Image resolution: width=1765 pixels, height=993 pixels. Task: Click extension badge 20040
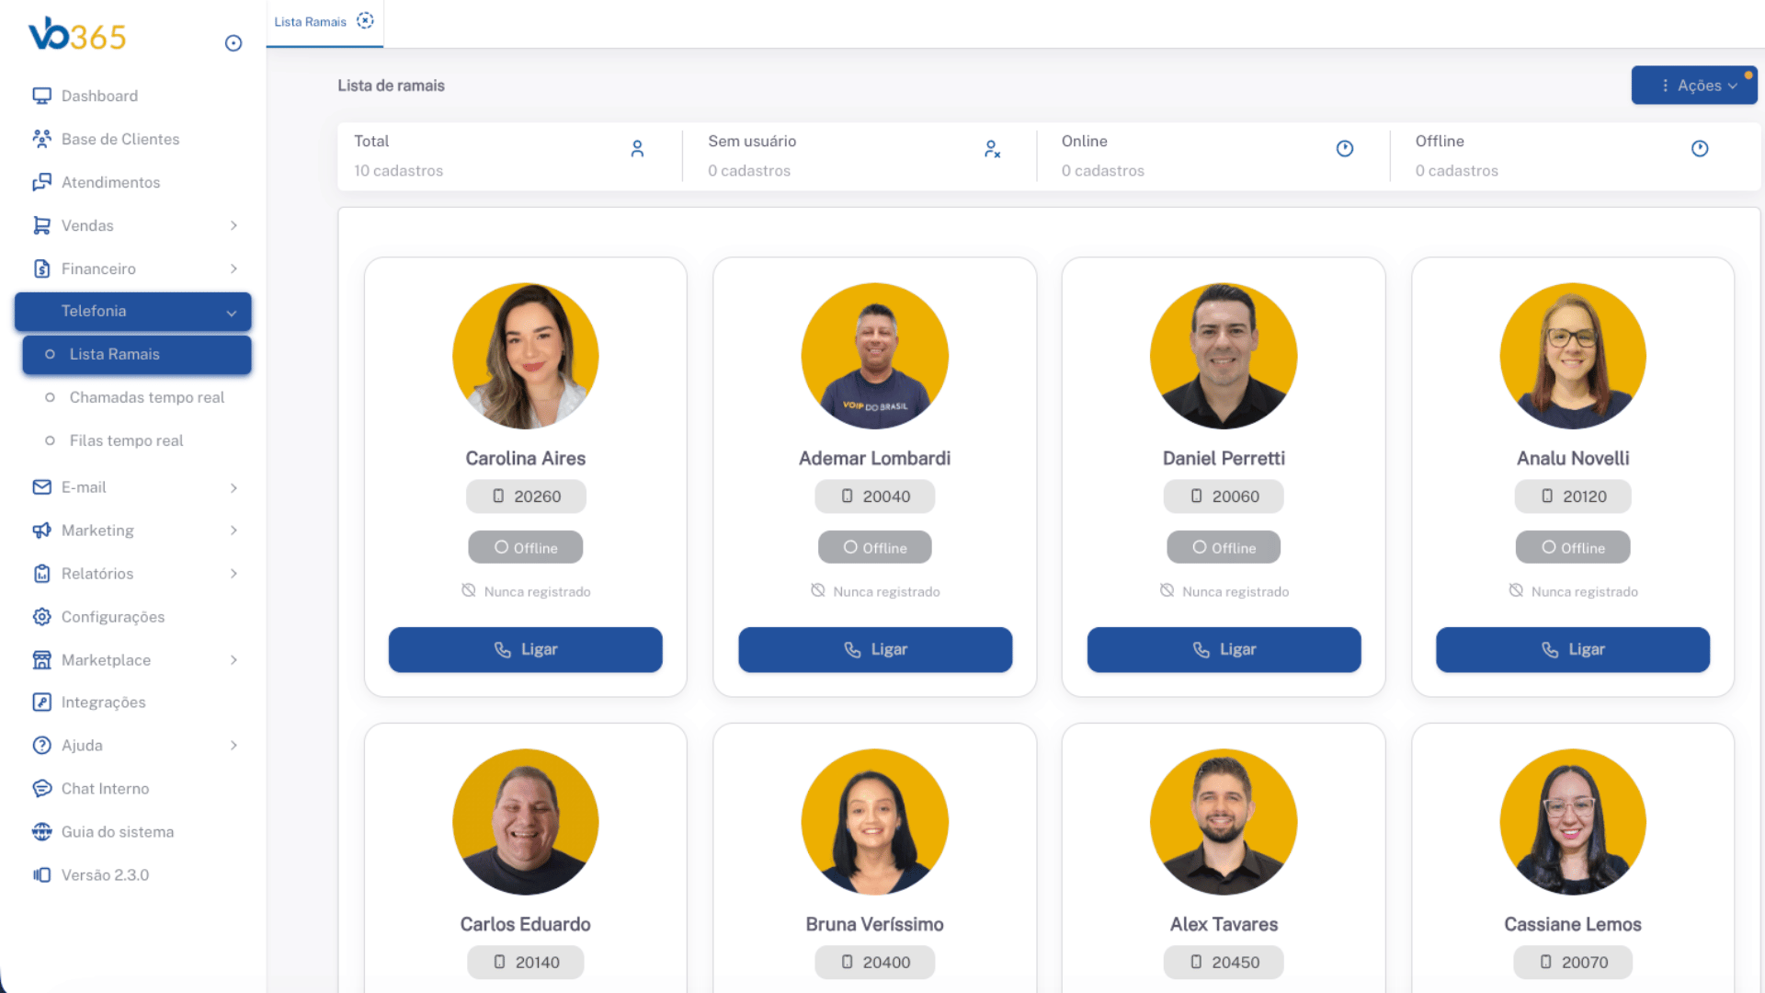click(x=875, y=496)
